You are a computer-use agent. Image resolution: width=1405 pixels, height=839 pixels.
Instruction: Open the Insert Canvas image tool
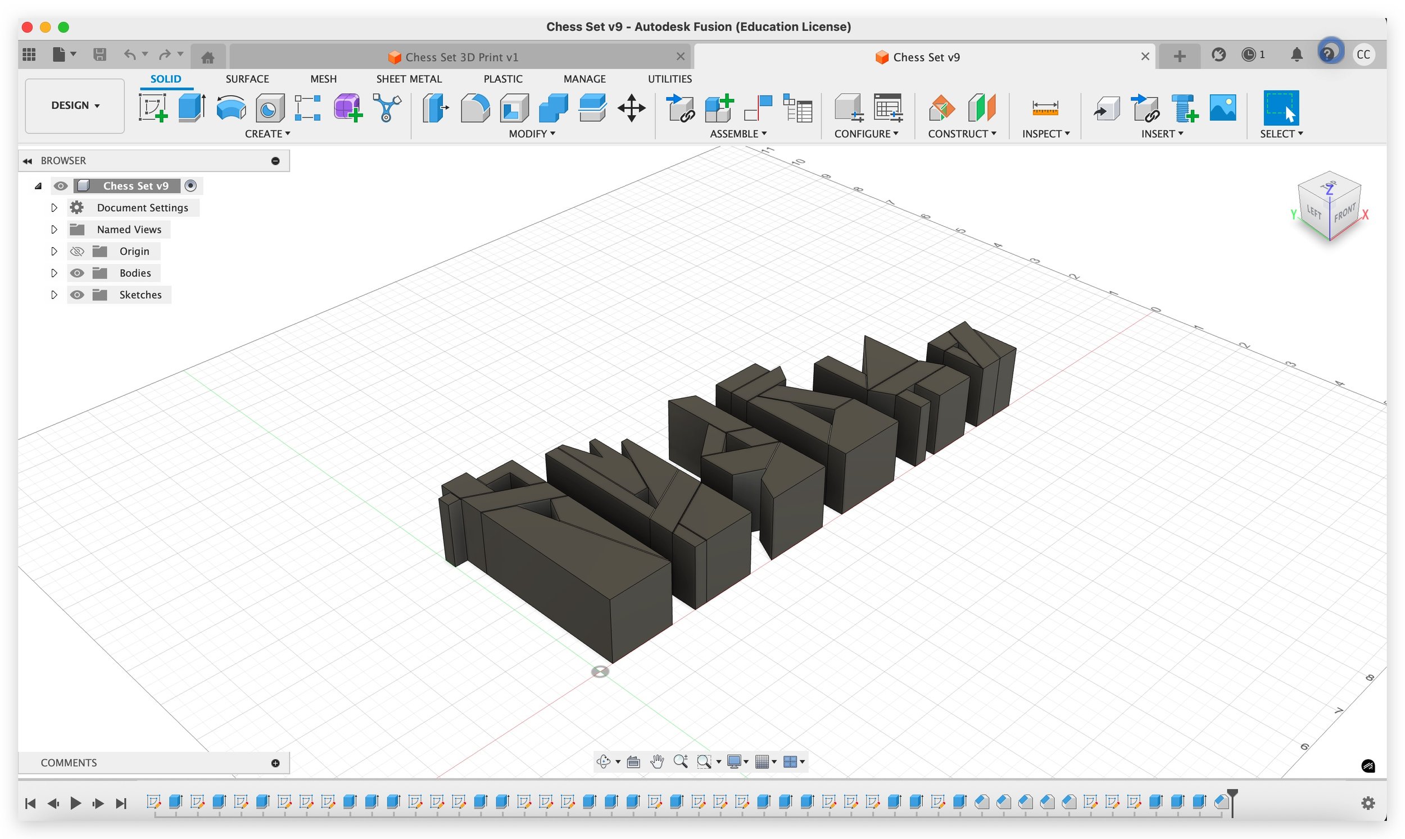(x=1222, y=107)
